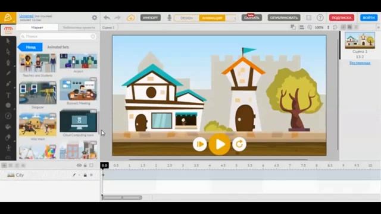
Task: Switch to the project library tab
Action: pyautogui.click(x=79, y=27)
